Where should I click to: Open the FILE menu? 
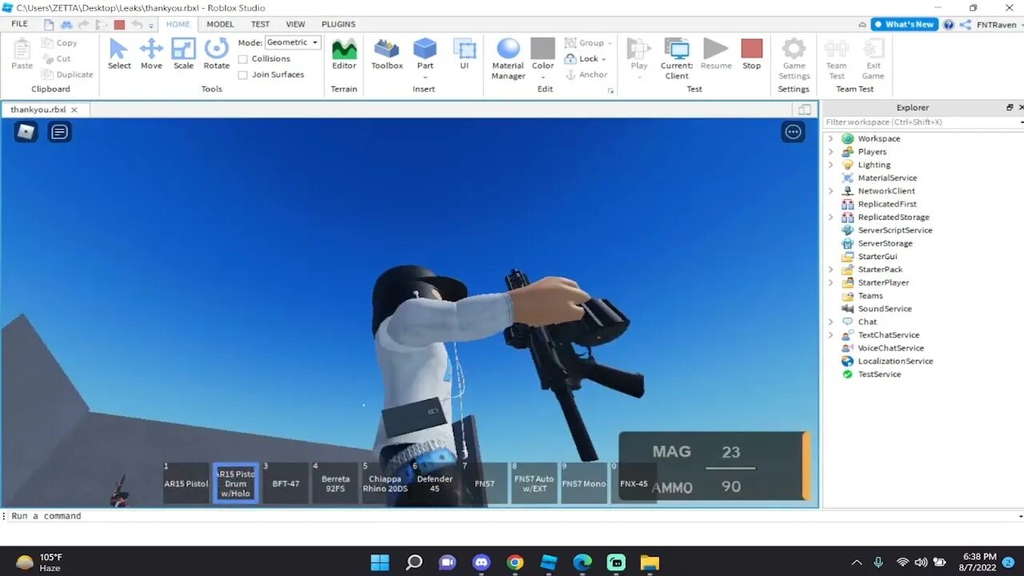point(19,24)
